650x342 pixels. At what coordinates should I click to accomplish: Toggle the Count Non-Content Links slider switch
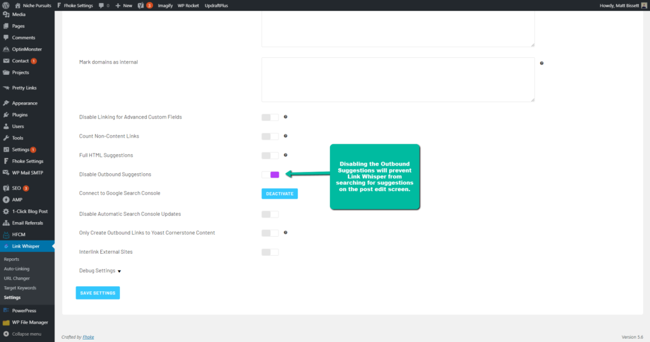click(270, 136)
